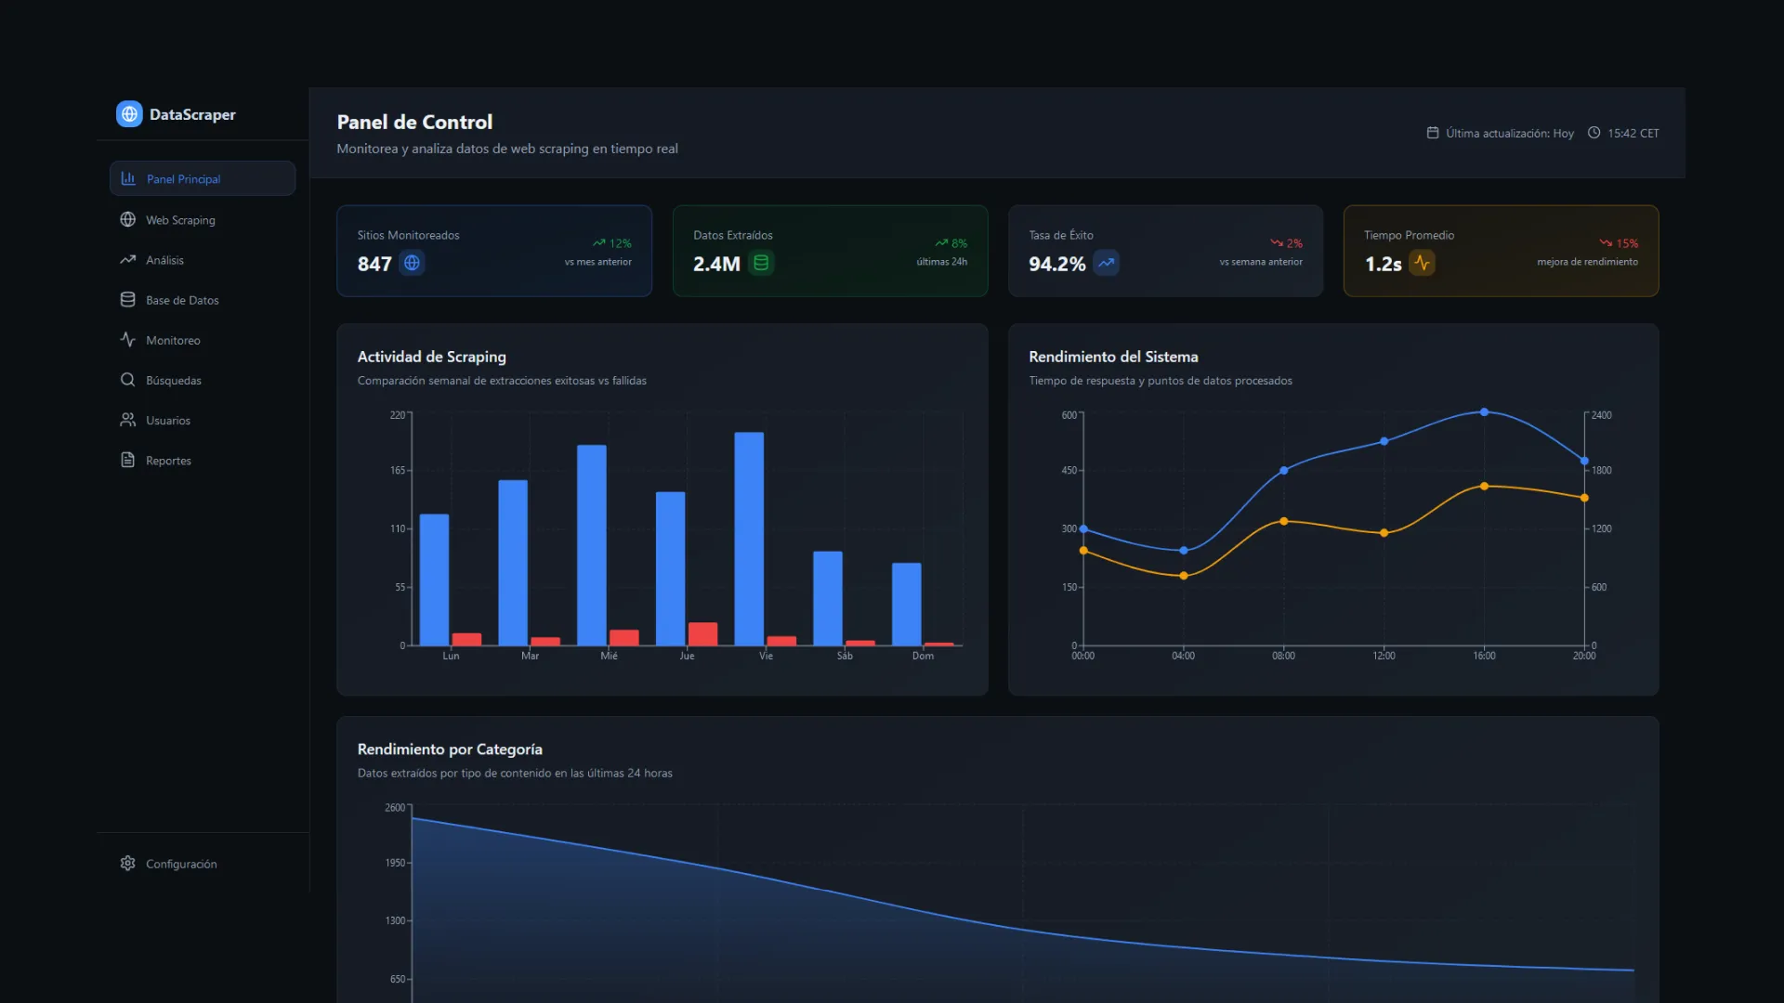Screen dimensions: 1784x1003
Task: Click the Búsquedas magnifier icon
Action: tap(128, 380)
